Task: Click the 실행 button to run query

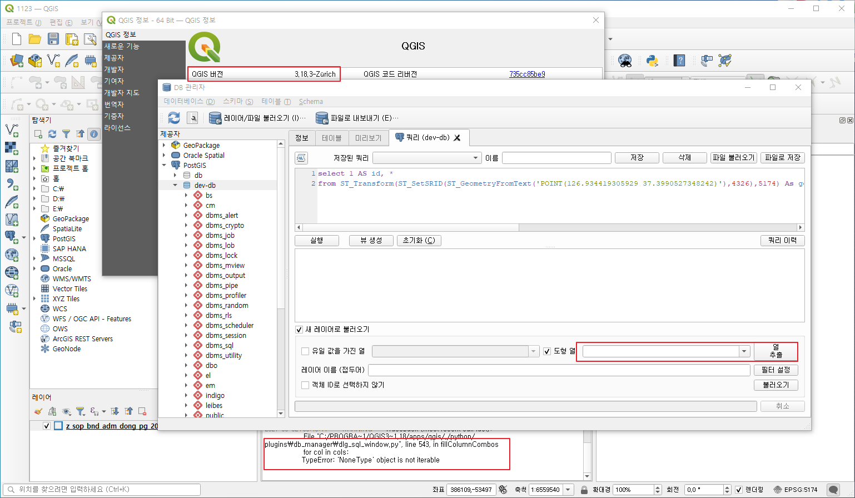Action: pyautogui.click(x=316, y=240)
